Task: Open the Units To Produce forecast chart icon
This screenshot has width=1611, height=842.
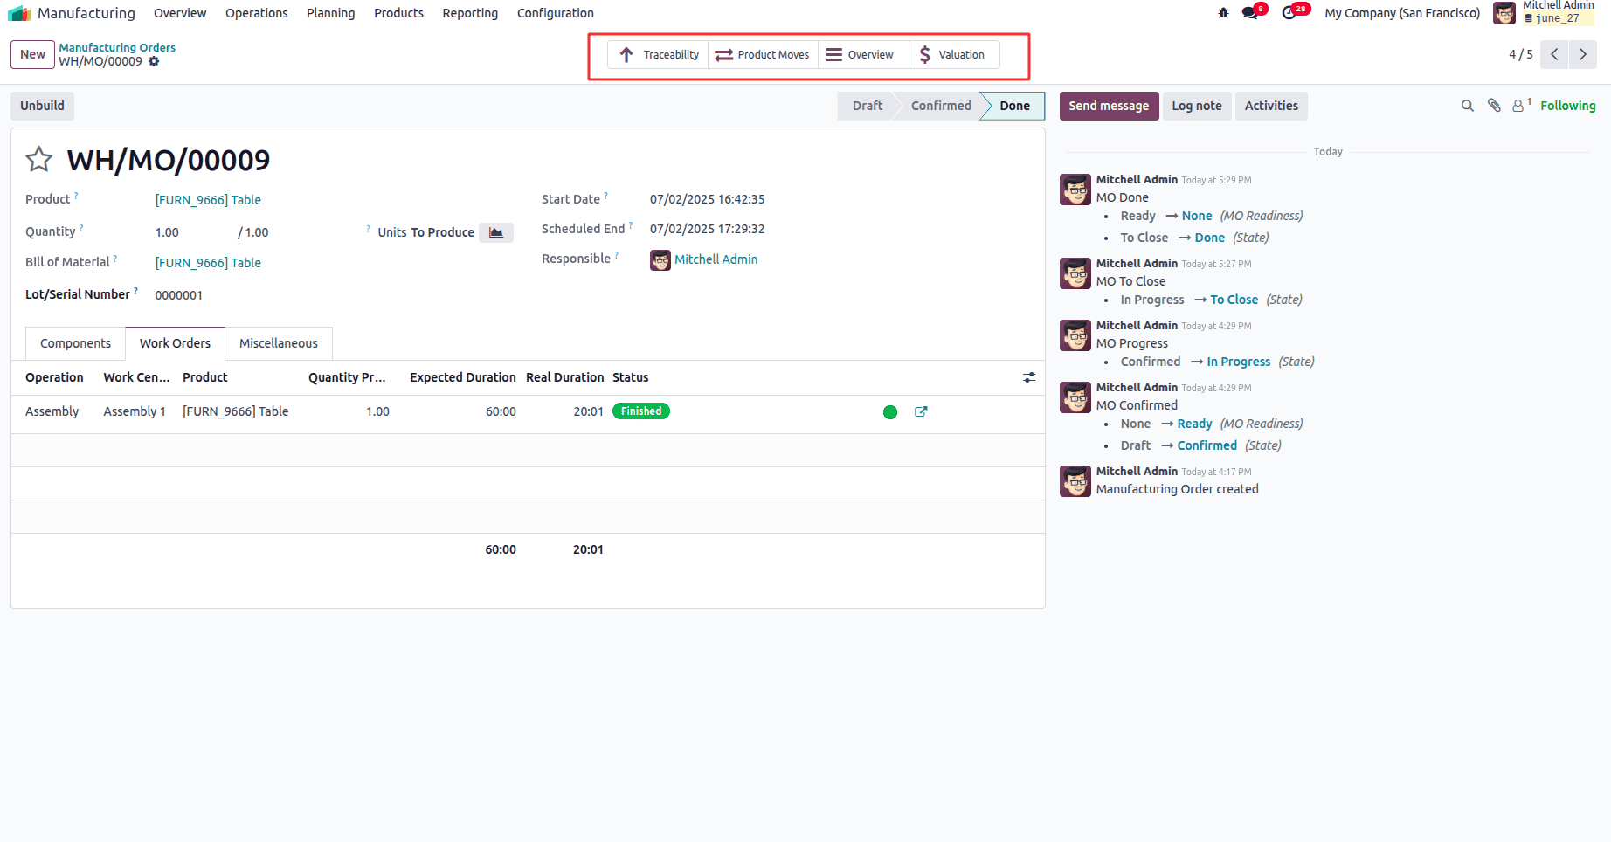Action: (x=496, y=232)
